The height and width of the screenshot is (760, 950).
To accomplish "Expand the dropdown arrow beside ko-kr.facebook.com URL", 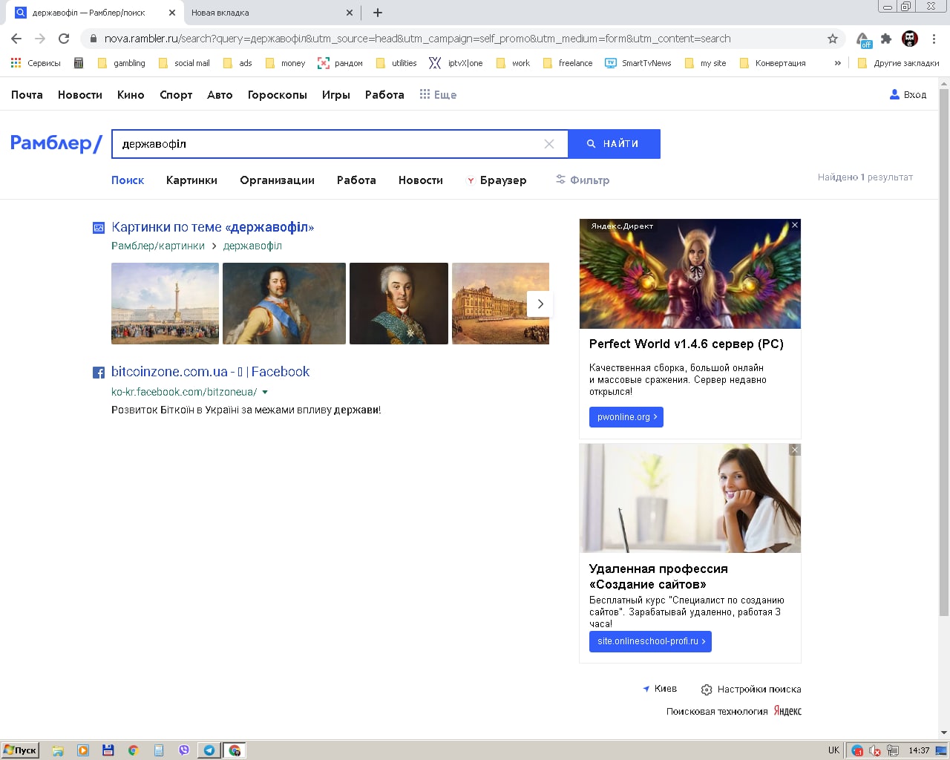I will point(265,392).
